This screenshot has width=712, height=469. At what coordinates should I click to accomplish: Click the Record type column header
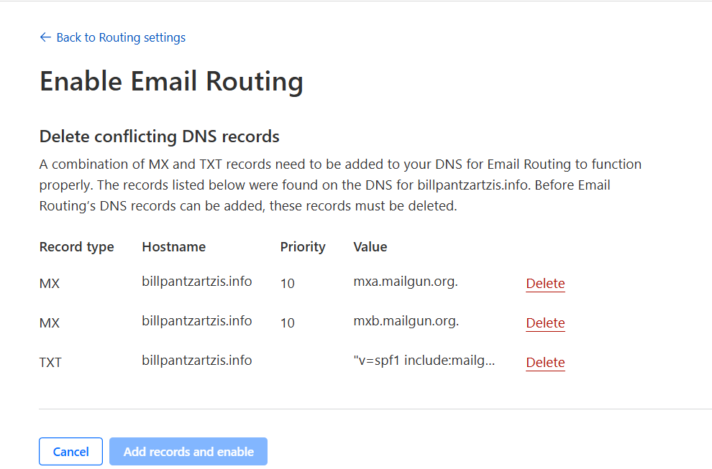coord(76,247)
